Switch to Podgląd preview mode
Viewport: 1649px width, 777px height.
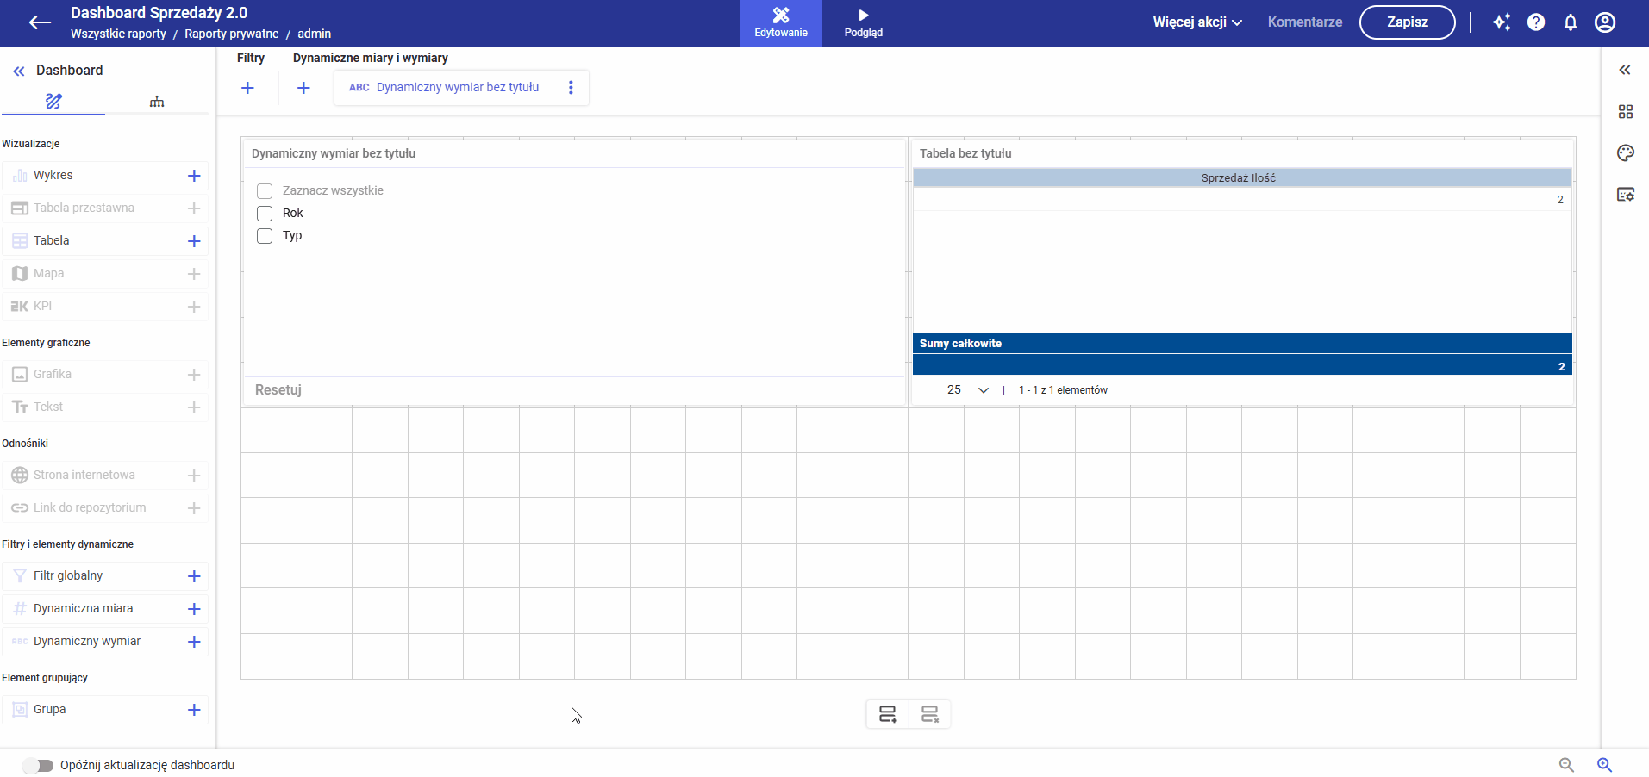(863, 22)
